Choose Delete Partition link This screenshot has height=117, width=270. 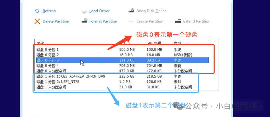coord(56,21)
